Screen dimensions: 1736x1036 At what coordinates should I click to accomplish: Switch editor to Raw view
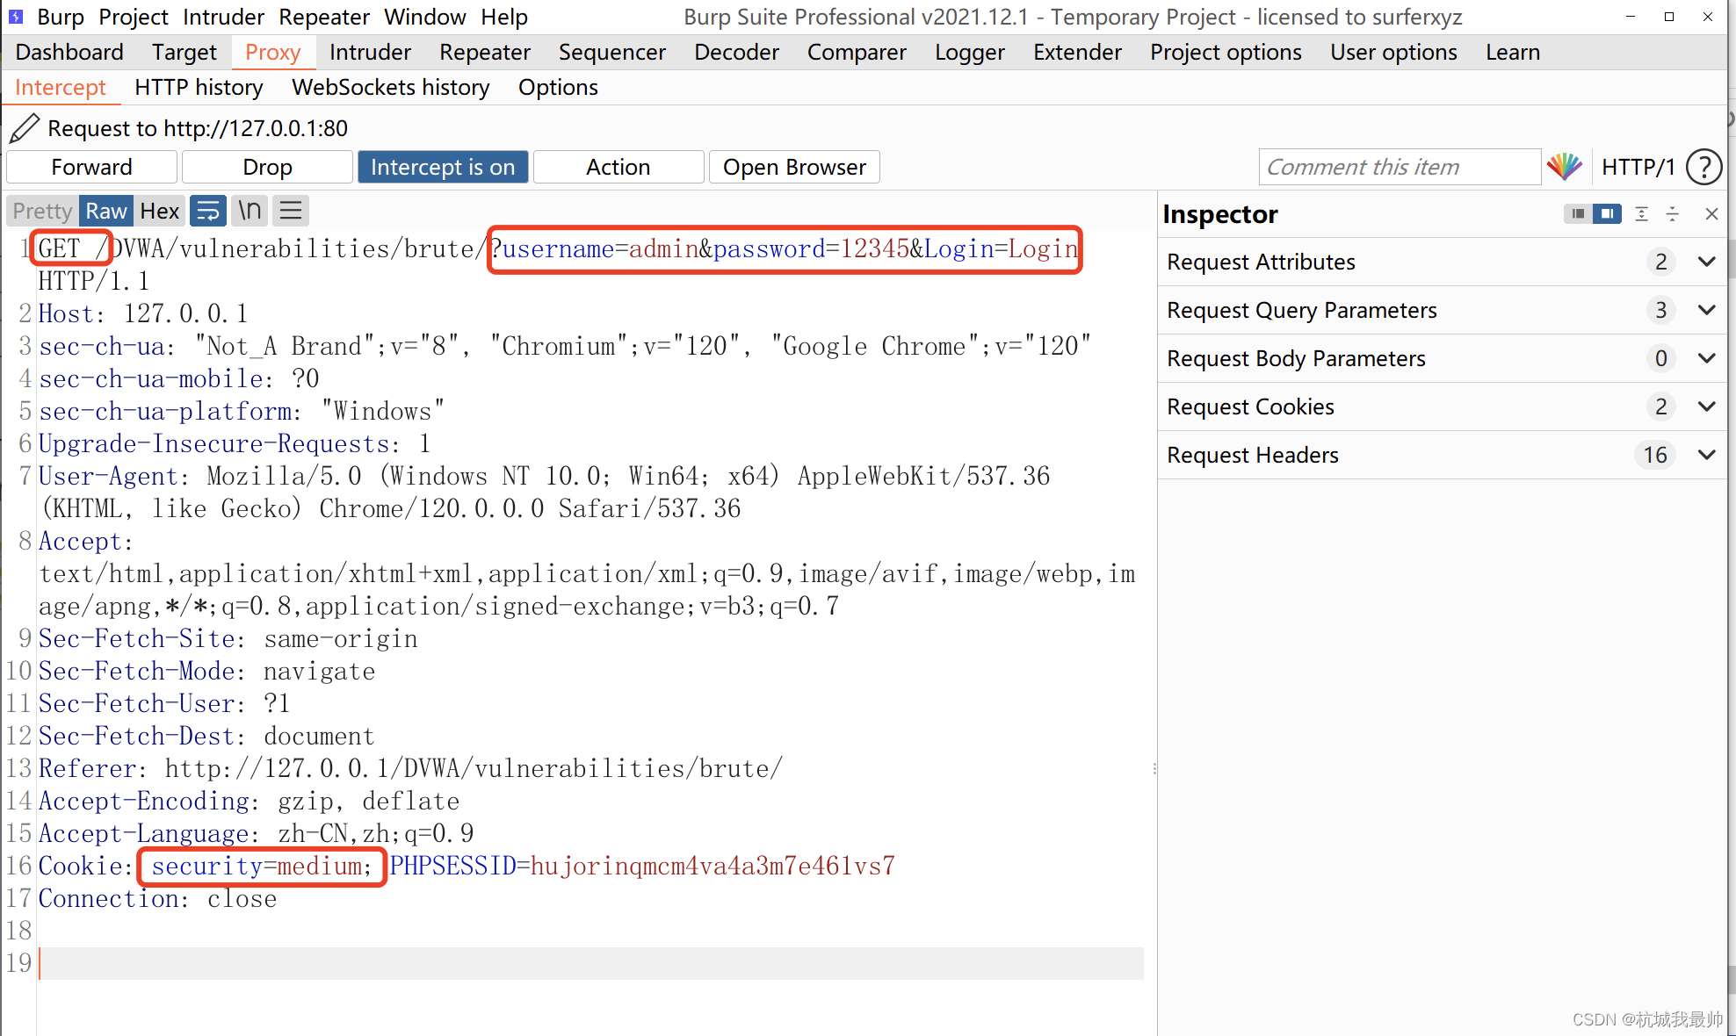click(x=106, y=211)
